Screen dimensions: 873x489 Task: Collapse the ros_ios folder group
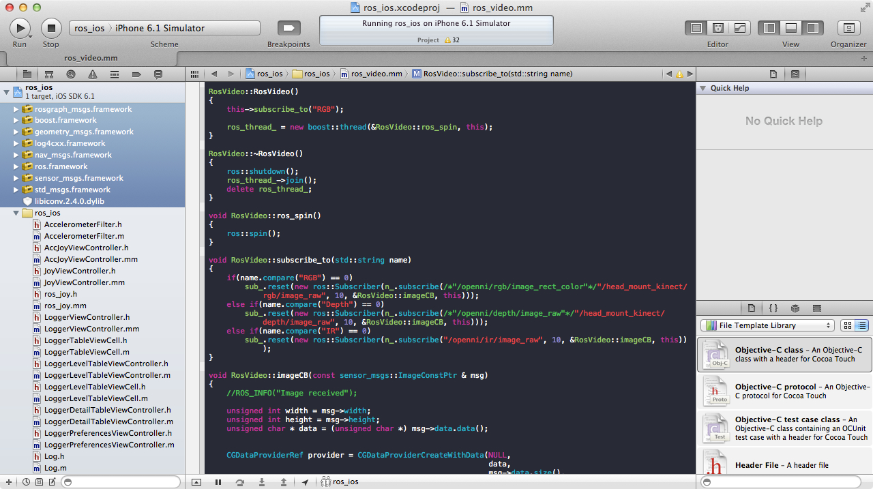coord(16,213)
